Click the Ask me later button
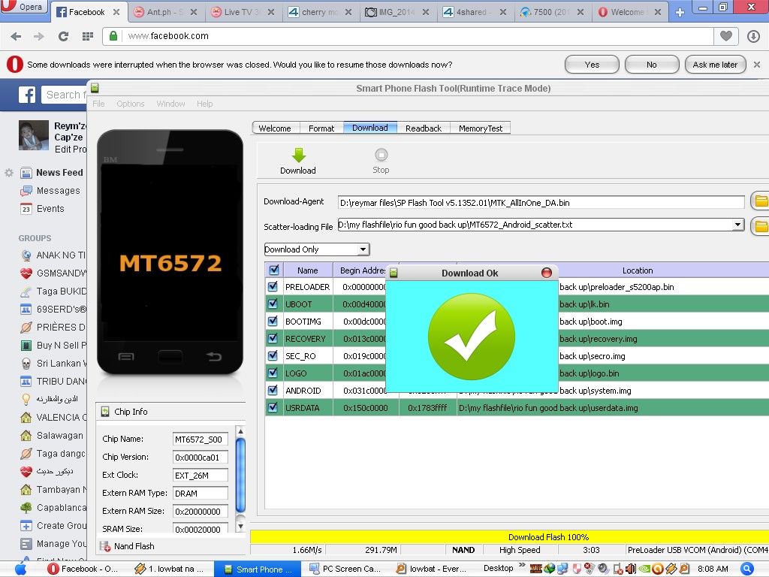Image resolution: width=769 pixels, height=577 pixels. pyautogui.click(x=714, y=65)
